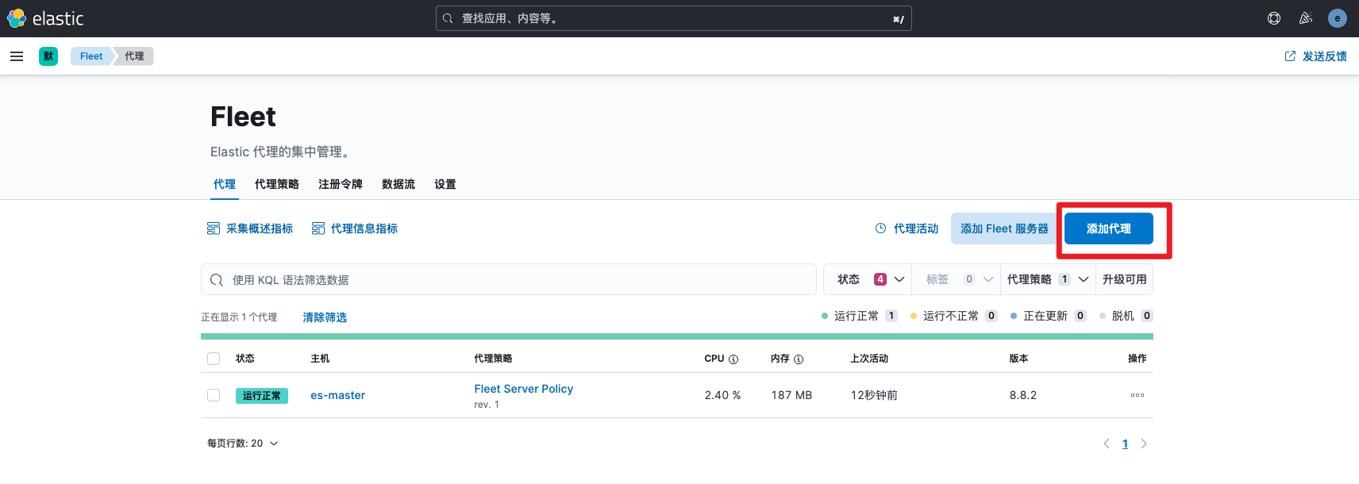Click the Elastic logo
Image resolution: width=1359 pixels, height=484 pixels.
pyautogui.click(x=45, y=18)
